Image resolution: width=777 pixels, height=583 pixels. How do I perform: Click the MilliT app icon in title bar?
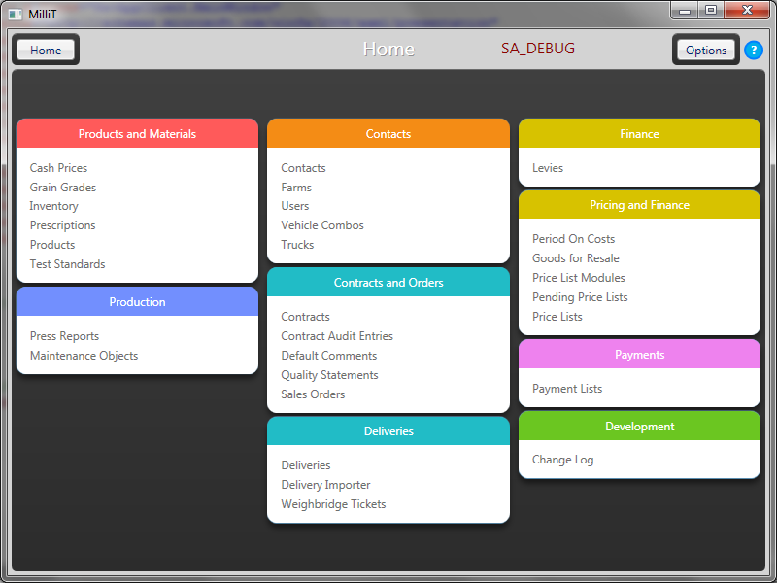coord(15,13)
